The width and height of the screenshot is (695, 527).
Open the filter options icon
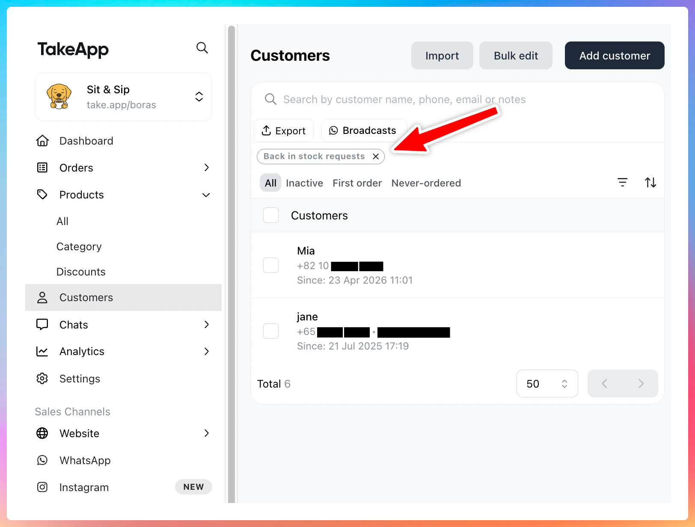[x=622, y=183]
